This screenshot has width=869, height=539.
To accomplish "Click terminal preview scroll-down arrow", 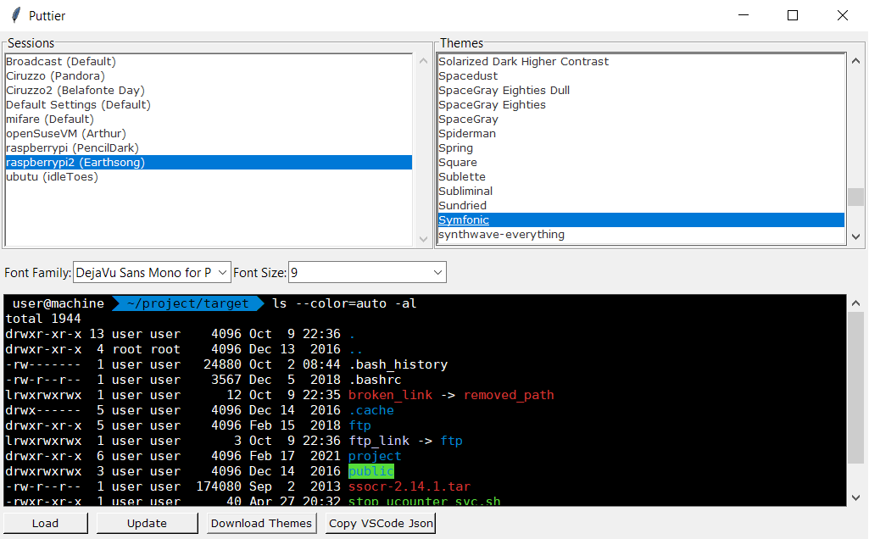I will tap(855, 497).
